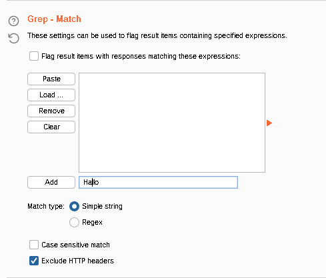This screenshot has width=326, height=278.
Task: Click inside the empty expressions list box
Action: pyautogui.click(x=172, y=123)
